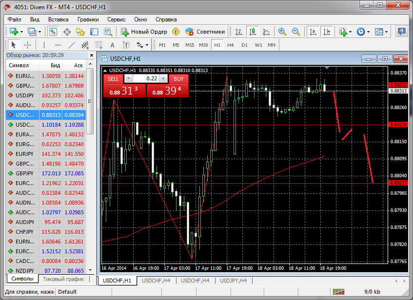The image size is (413, 300).
Task: Toggle the Terminal window icon
Action: pyautogui.click(x=94, y=32)
